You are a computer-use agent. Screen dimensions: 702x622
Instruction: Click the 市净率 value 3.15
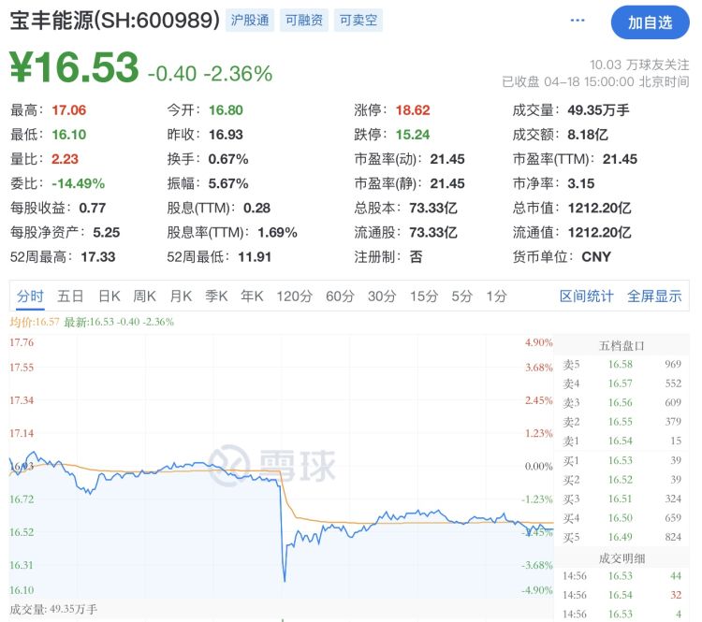pos(581,183)
